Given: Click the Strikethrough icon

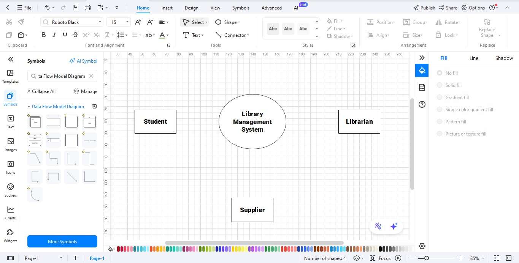Looking at the screenshot, I should 75,35.
